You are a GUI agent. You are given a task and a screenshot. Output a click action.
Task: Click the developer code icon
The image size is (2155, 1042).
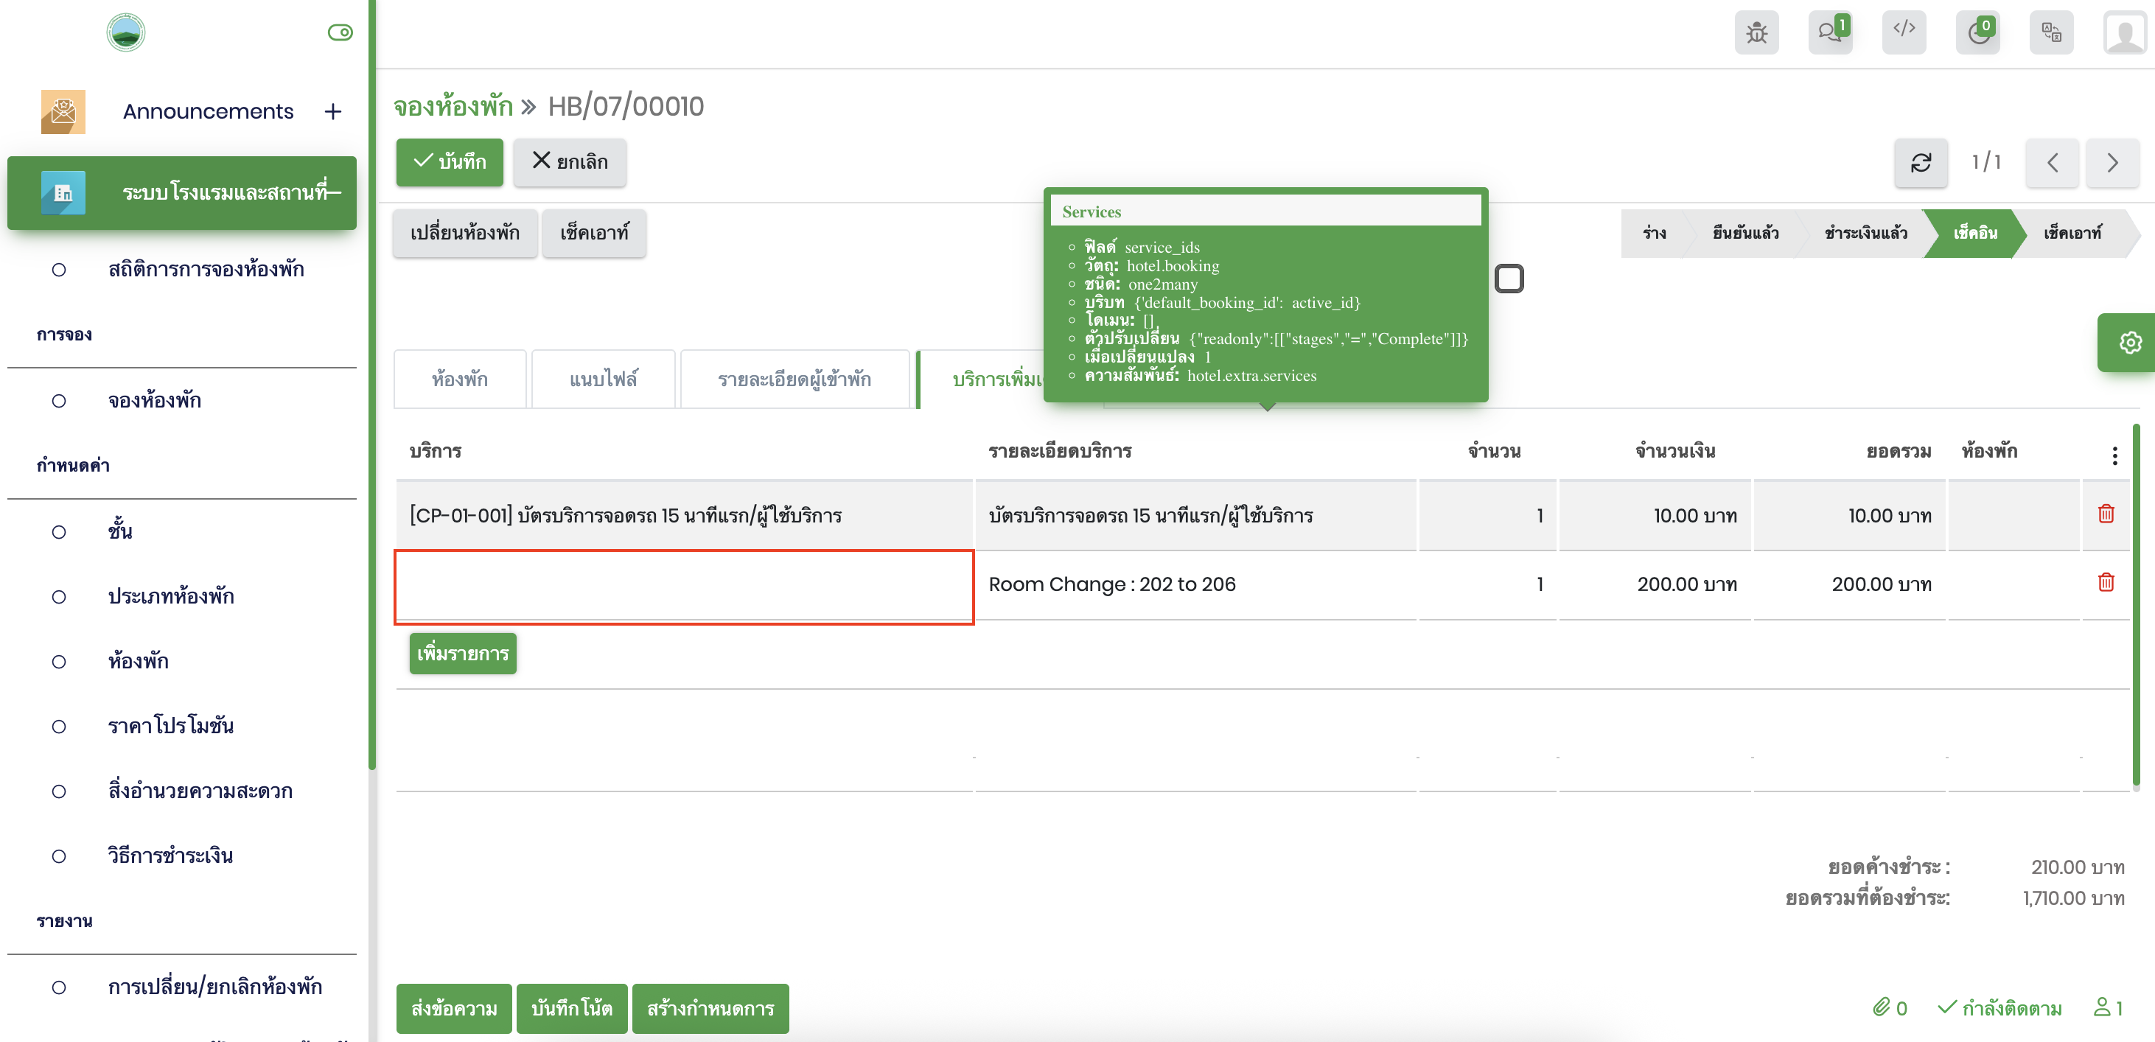pos(1903,31)
